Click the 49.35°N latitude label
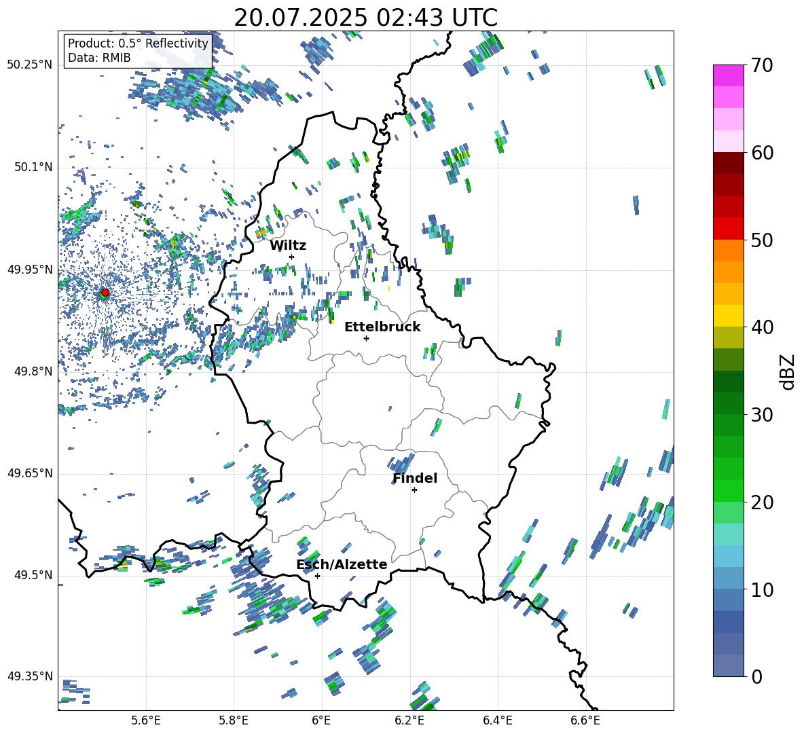The height and width of the screenshot is (734, 804). point(30,676)
